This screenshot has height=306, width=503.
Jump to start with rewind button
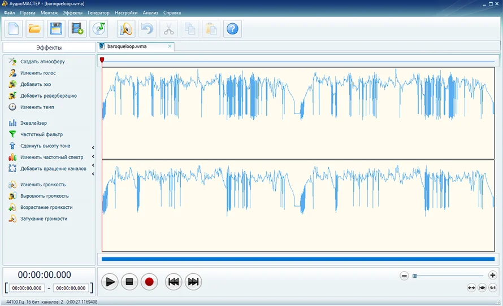tap(174, 282)
